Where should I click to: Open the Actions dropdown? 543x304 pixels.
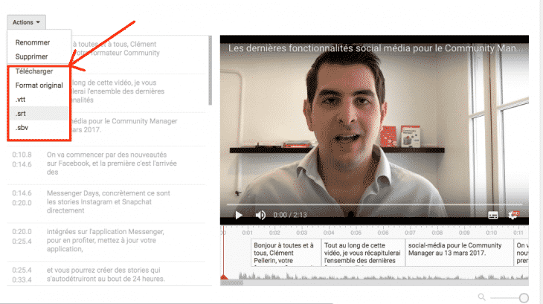point(28,22)
